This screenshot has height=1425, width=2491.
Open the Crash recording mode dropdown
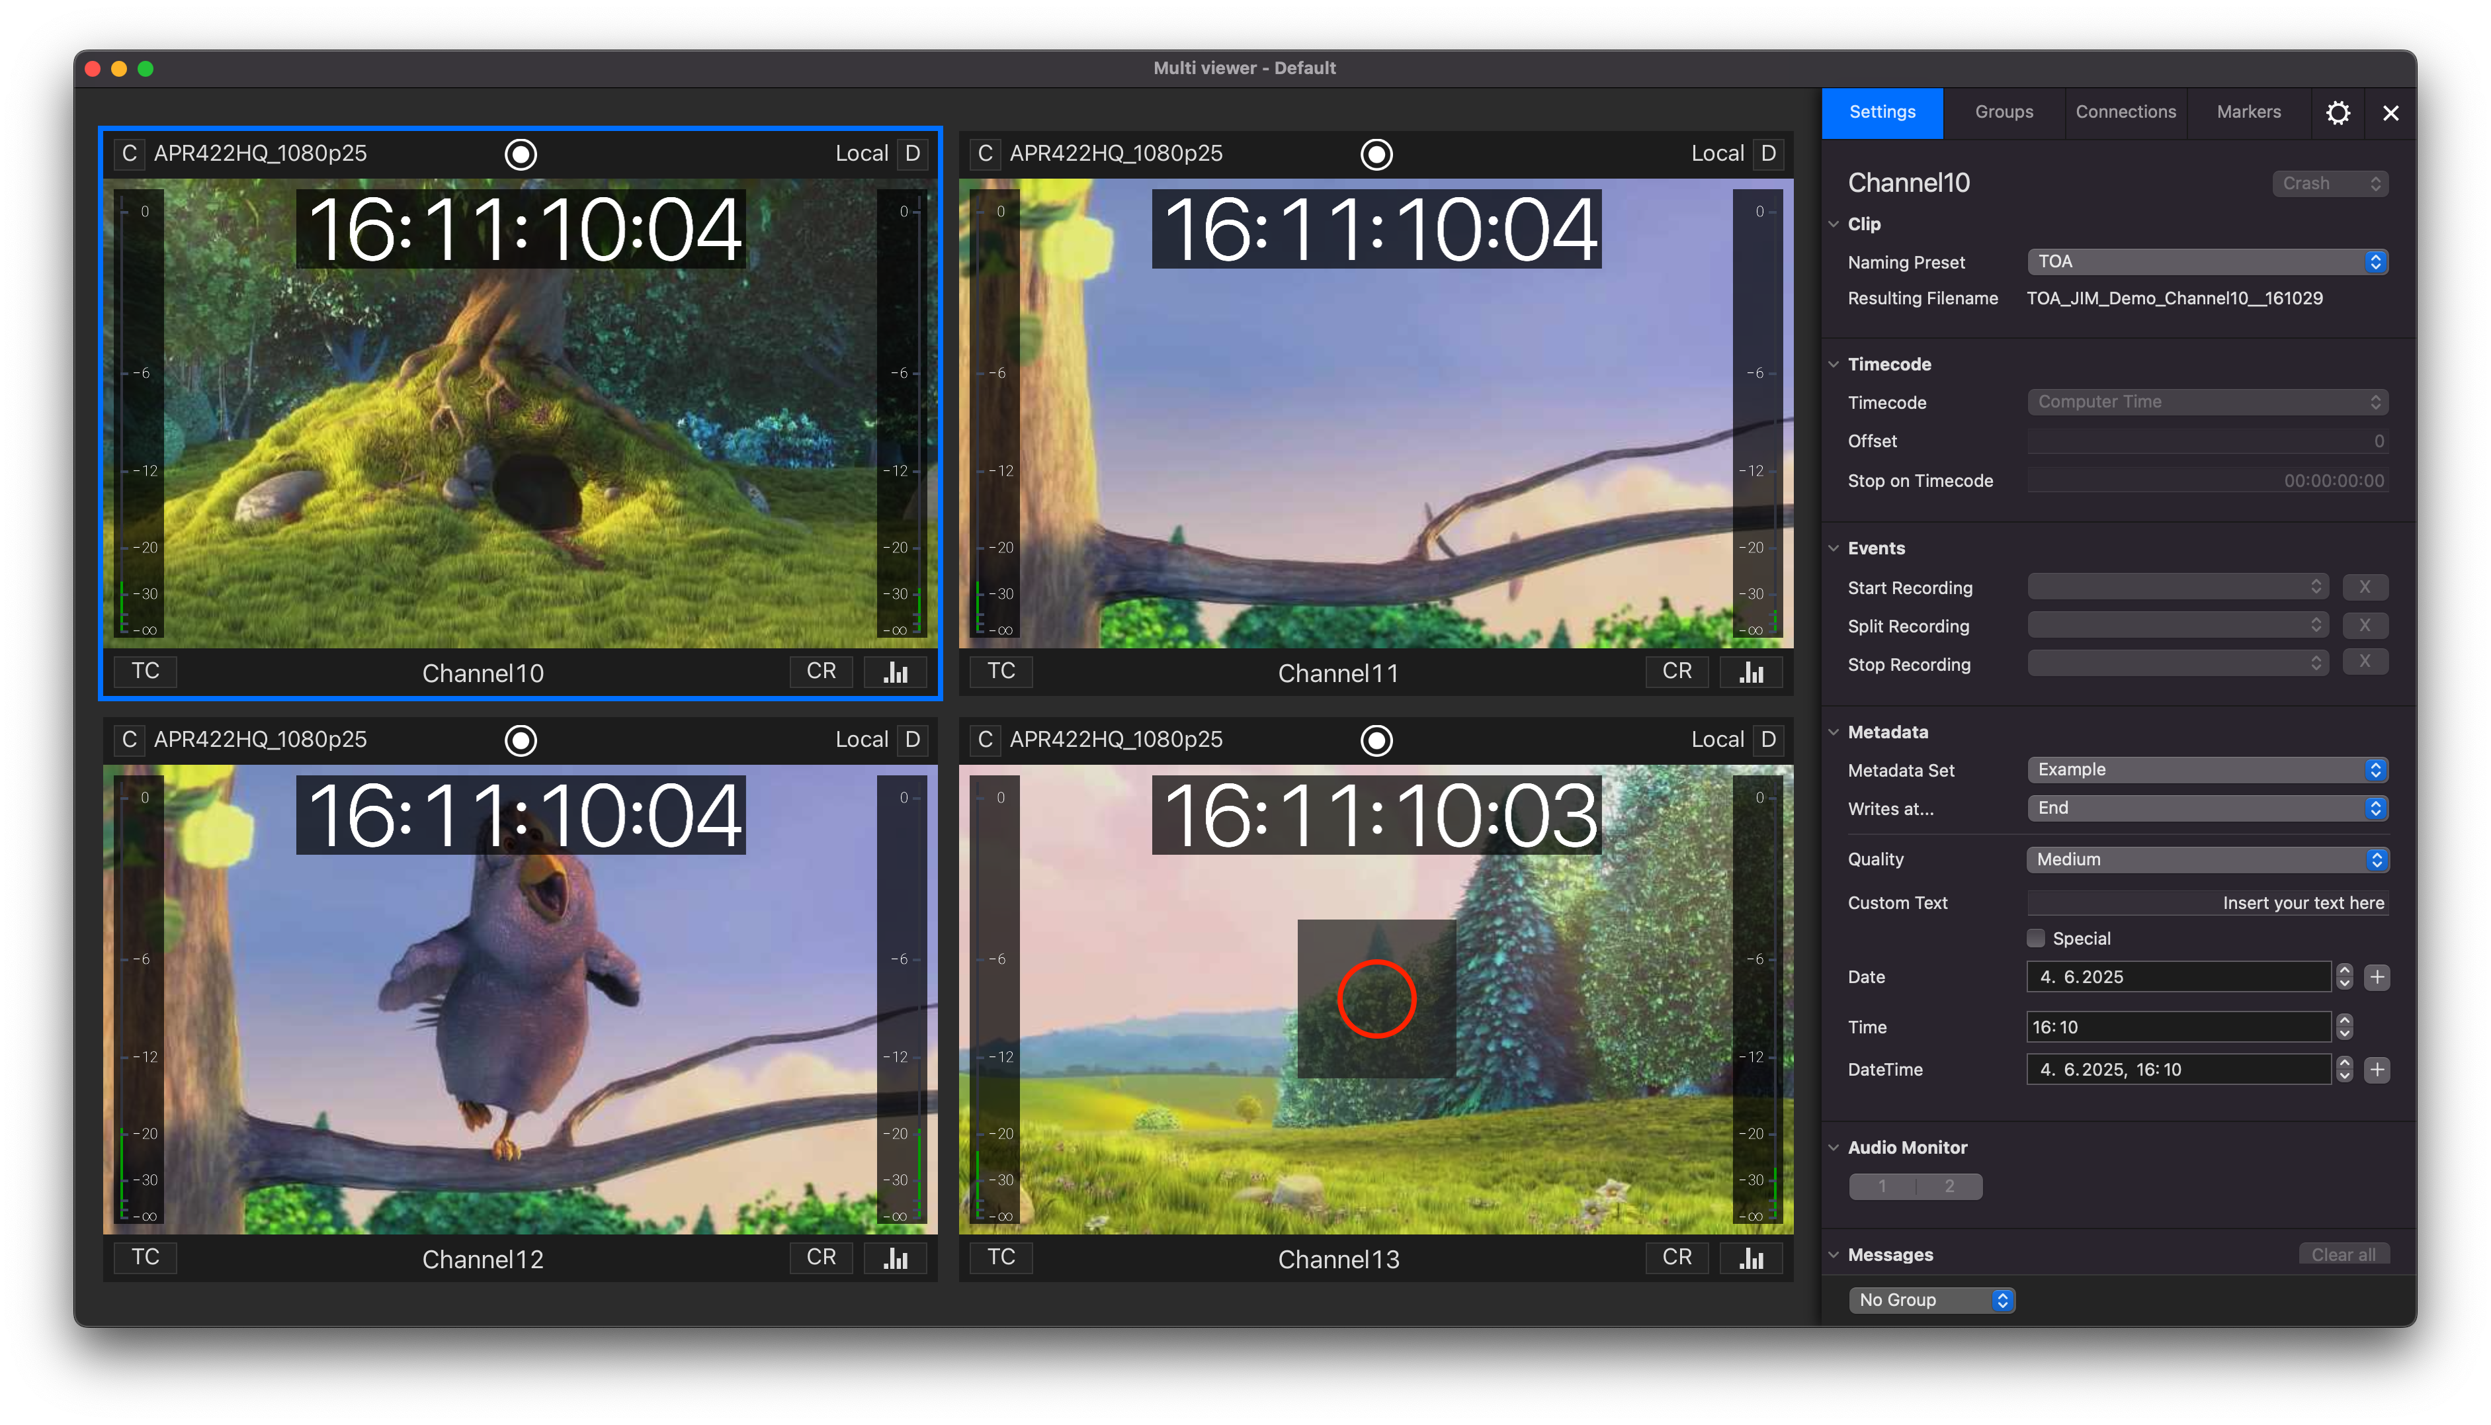[2330, 184]
